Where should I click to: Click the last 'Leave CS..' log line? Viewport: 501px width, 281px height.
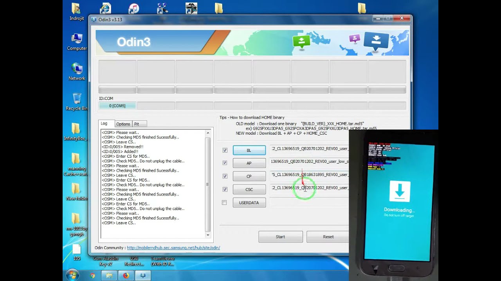[119, 223]
